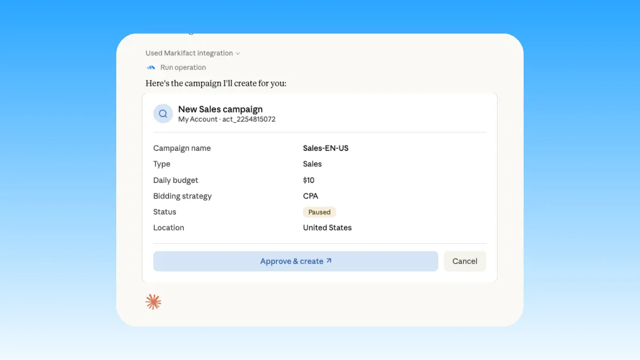Viewport: 640px width, 360px height.
Task: Click the United States location value
Action: tap(327, 227)
